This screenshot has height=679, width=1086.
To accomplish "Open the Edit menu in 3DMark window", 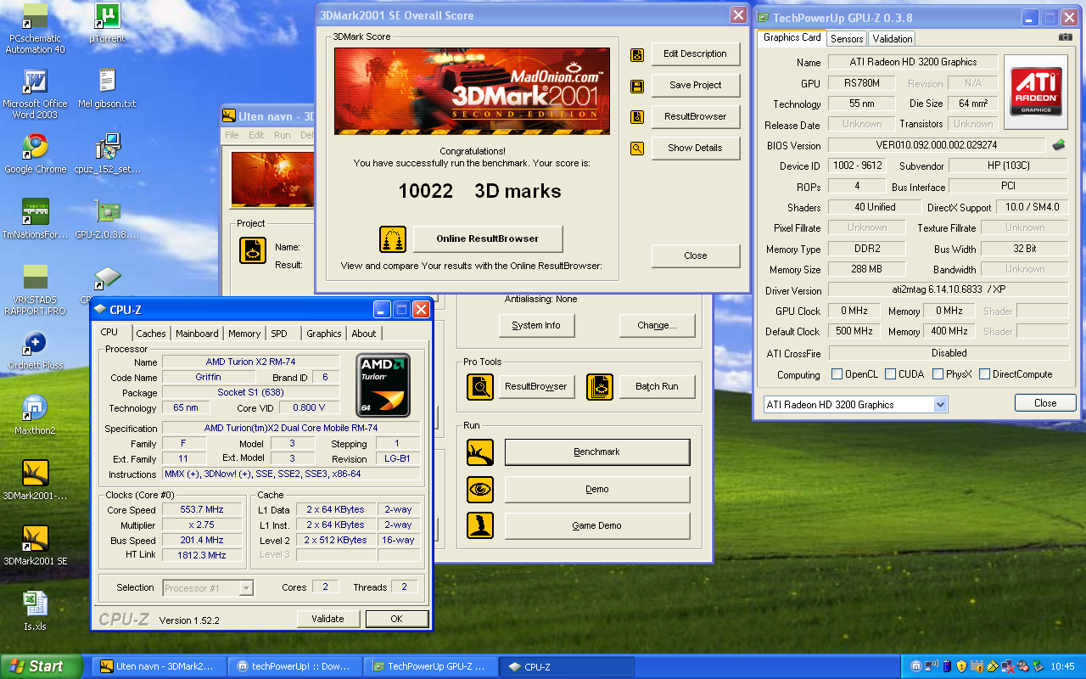I will pyautogui.click(x=256, y=135).
